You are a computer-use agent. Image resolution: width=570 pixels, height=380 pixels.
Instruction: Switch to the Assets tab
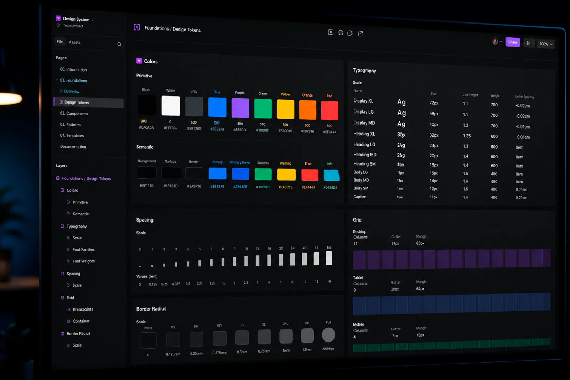click(74, 42)
